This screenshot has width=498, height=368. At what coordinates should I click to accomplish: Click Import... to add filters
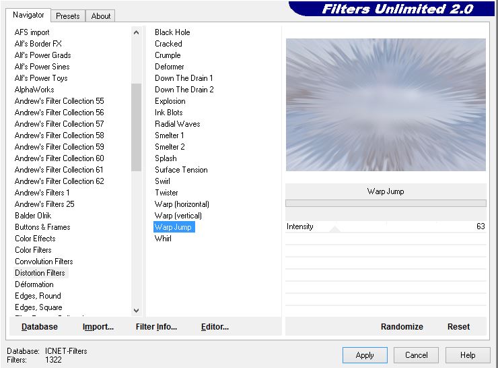click(x=98, y=327)
